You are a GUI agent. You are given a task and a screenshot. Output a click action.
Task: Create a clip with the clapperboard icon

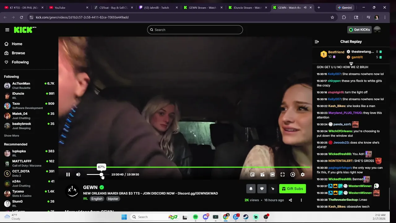[x=262, y=174]
